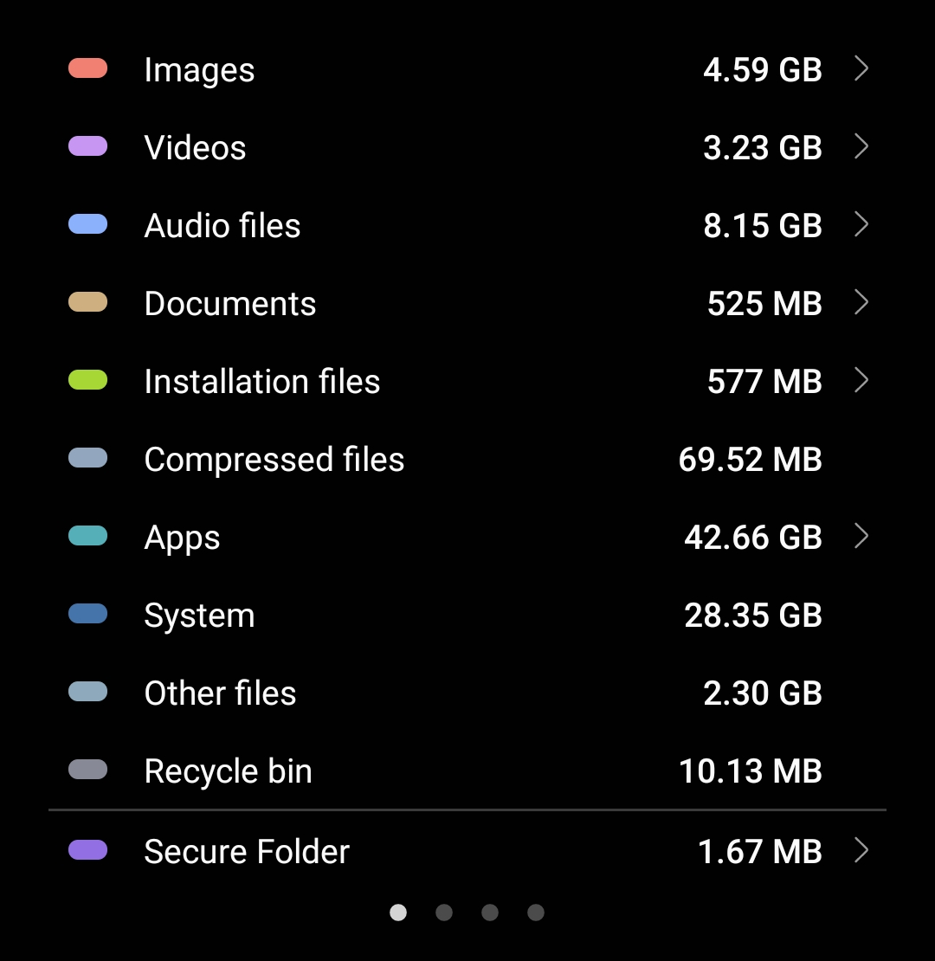Tap the chevron next to Documents size

click(x=861, y=302)
